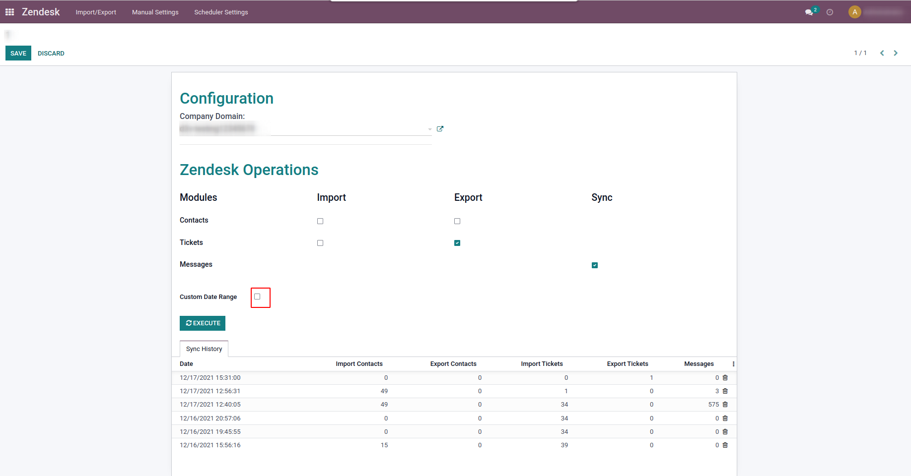Open optional columns kebab menu in table
The height and width of the screenshot is (476, 911).
tap(733, 364)
